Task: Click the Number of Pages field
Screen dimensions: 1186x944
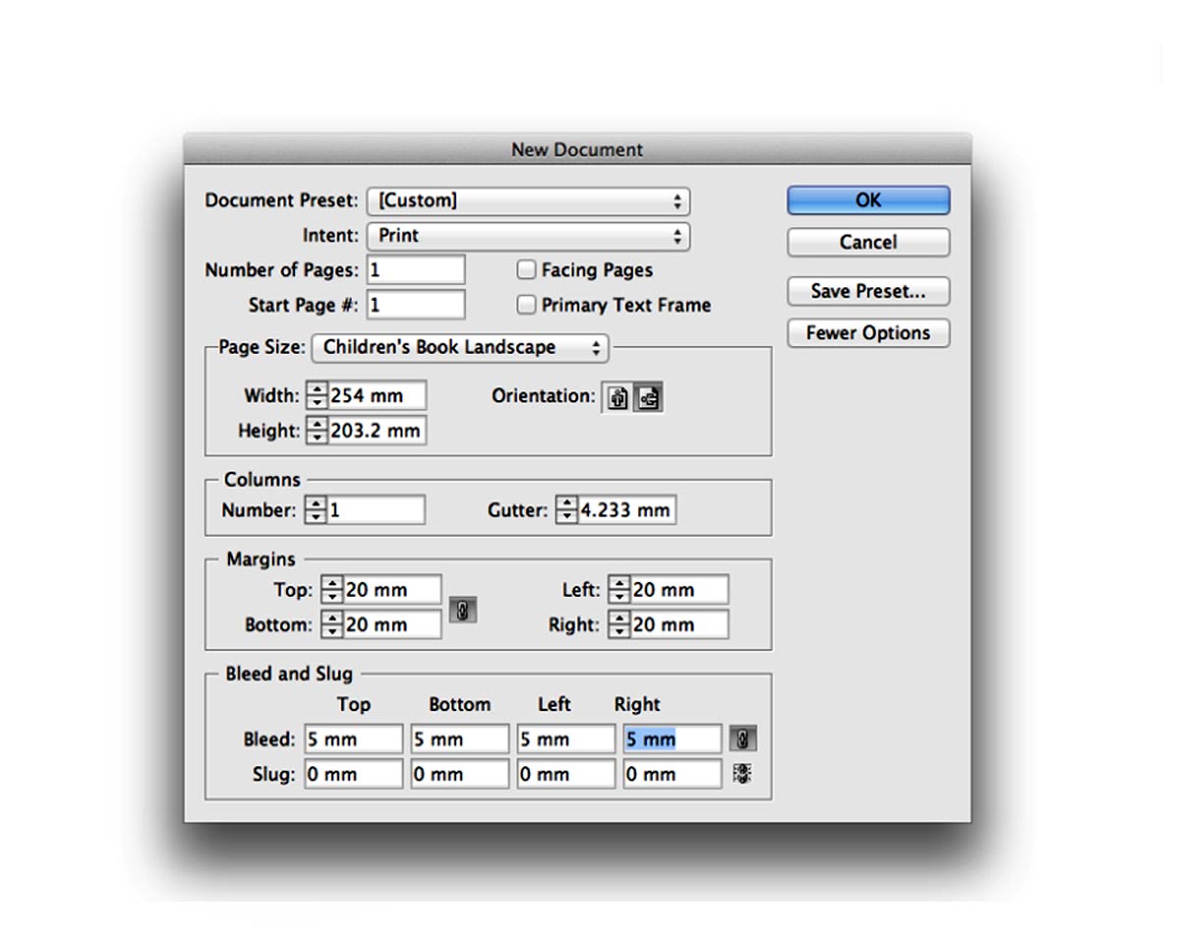Action: click(416, 269)
